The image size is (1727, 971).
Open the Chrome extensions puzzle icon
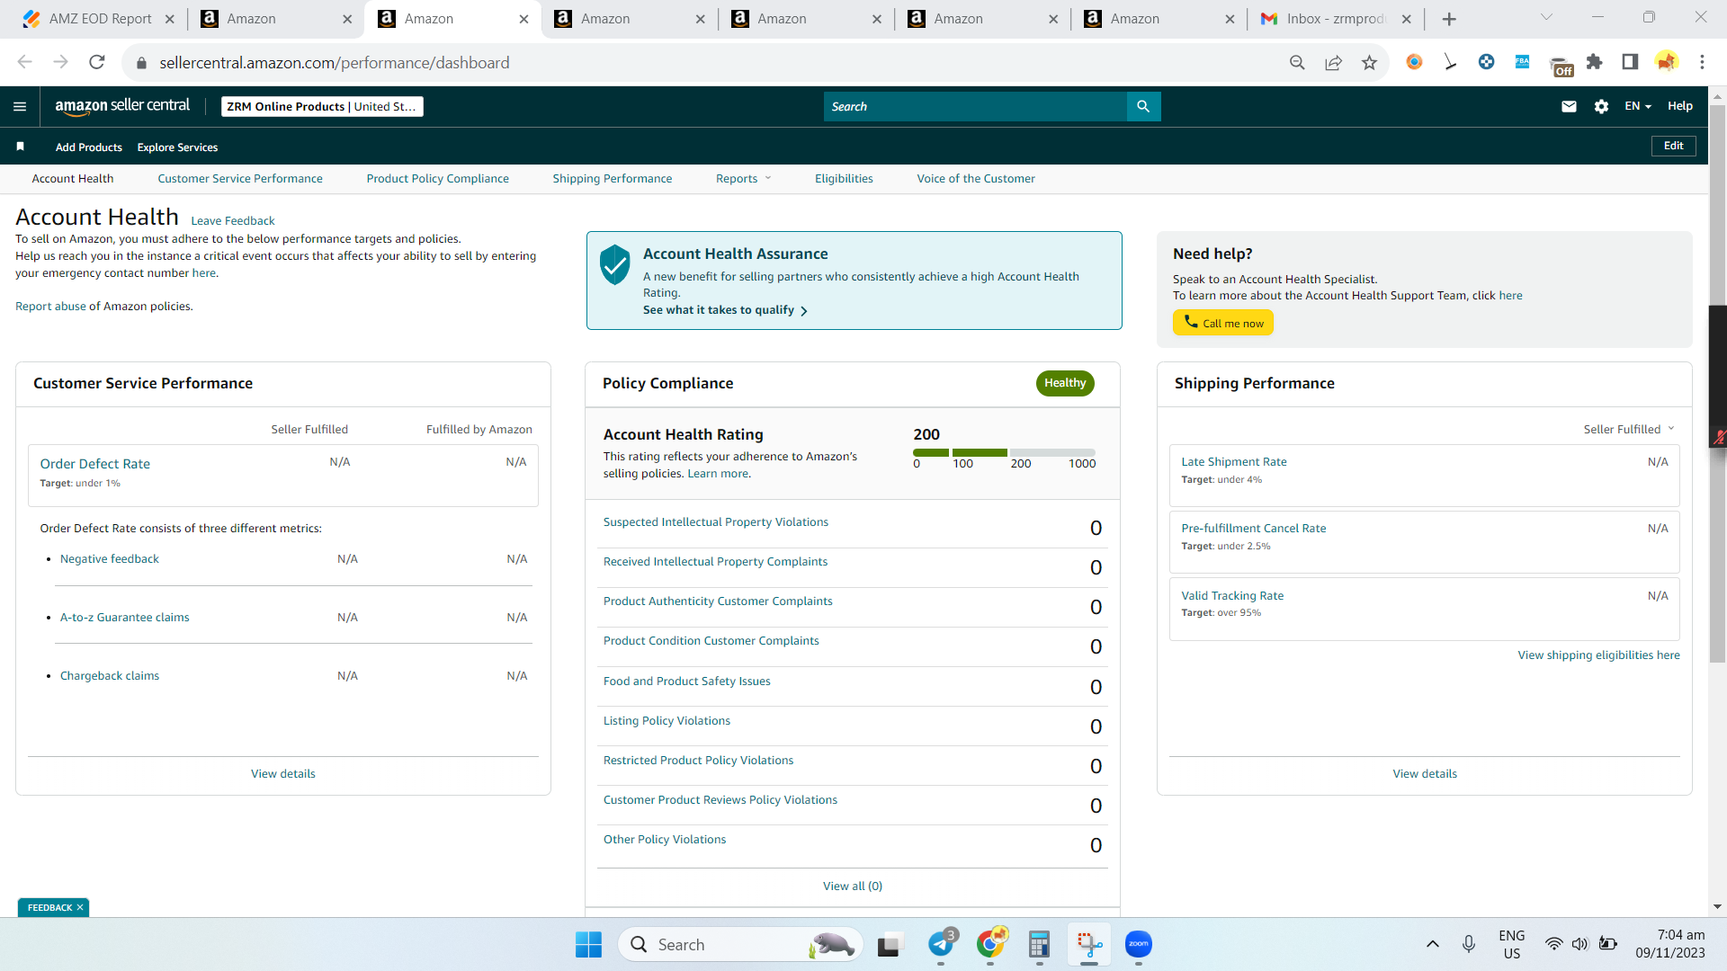[x=1594, y=62]
